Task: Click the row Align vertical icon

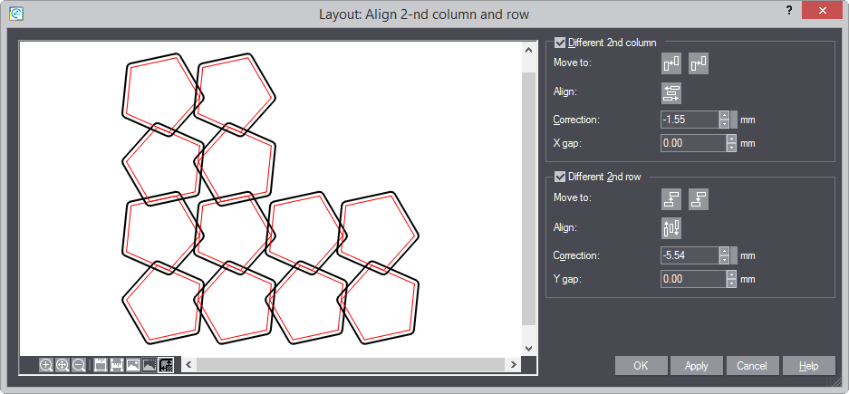Action: point(671,228)
